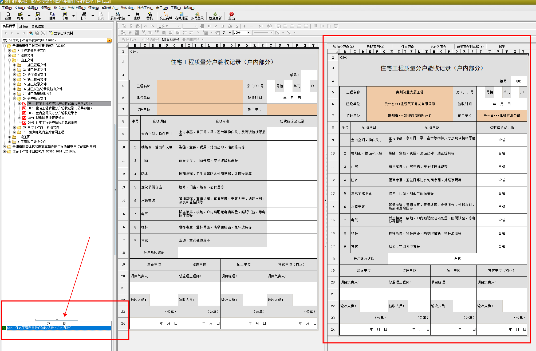536x351 pixels.
Task: Click the 信息 (Info) toolbar icon
Action: tap(65, 16)
